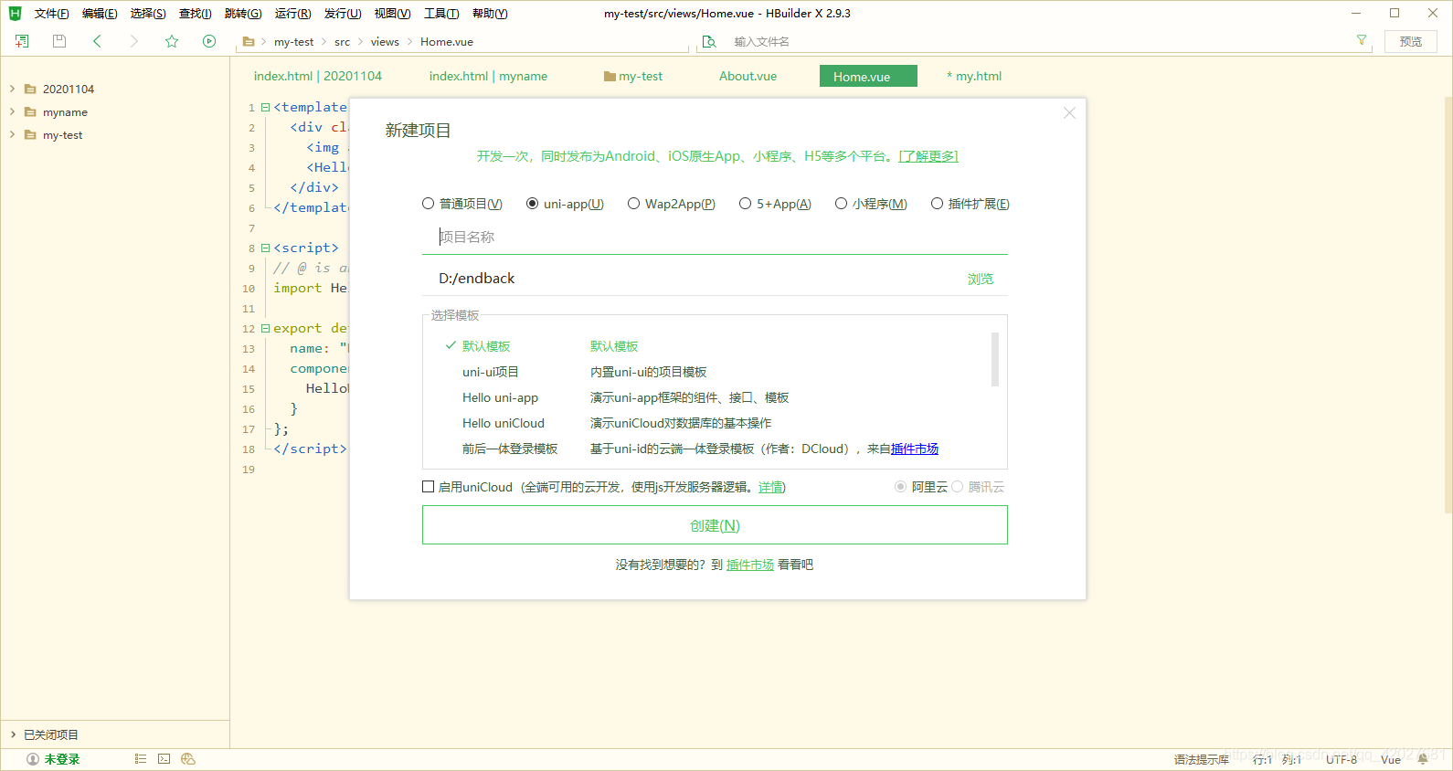Click the template list scrollbar
This screenshot has width=1453, height=771.
[994, 359]
